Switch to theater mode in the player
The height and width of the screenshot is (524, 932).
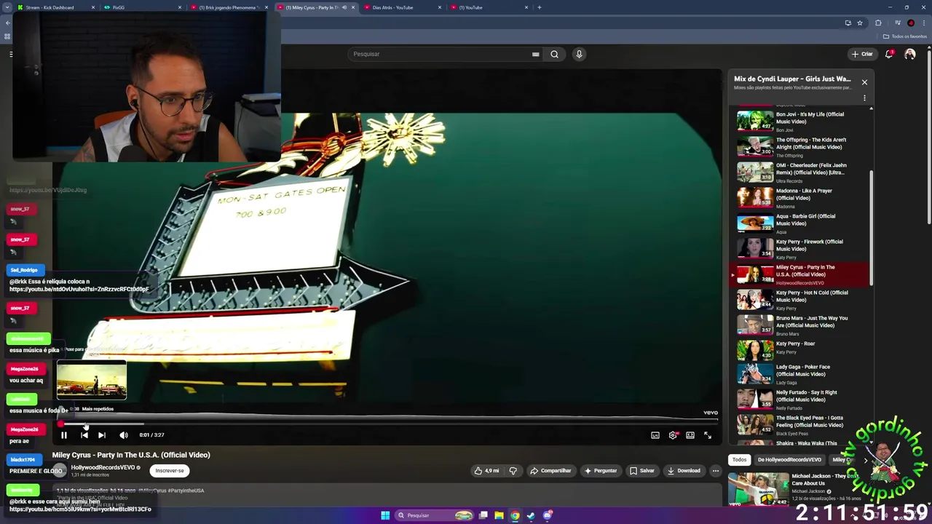[690, 435]
